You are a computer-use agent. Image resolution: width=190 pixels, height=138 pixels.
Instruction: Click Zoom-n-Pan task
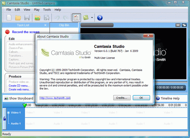(17, 48)
